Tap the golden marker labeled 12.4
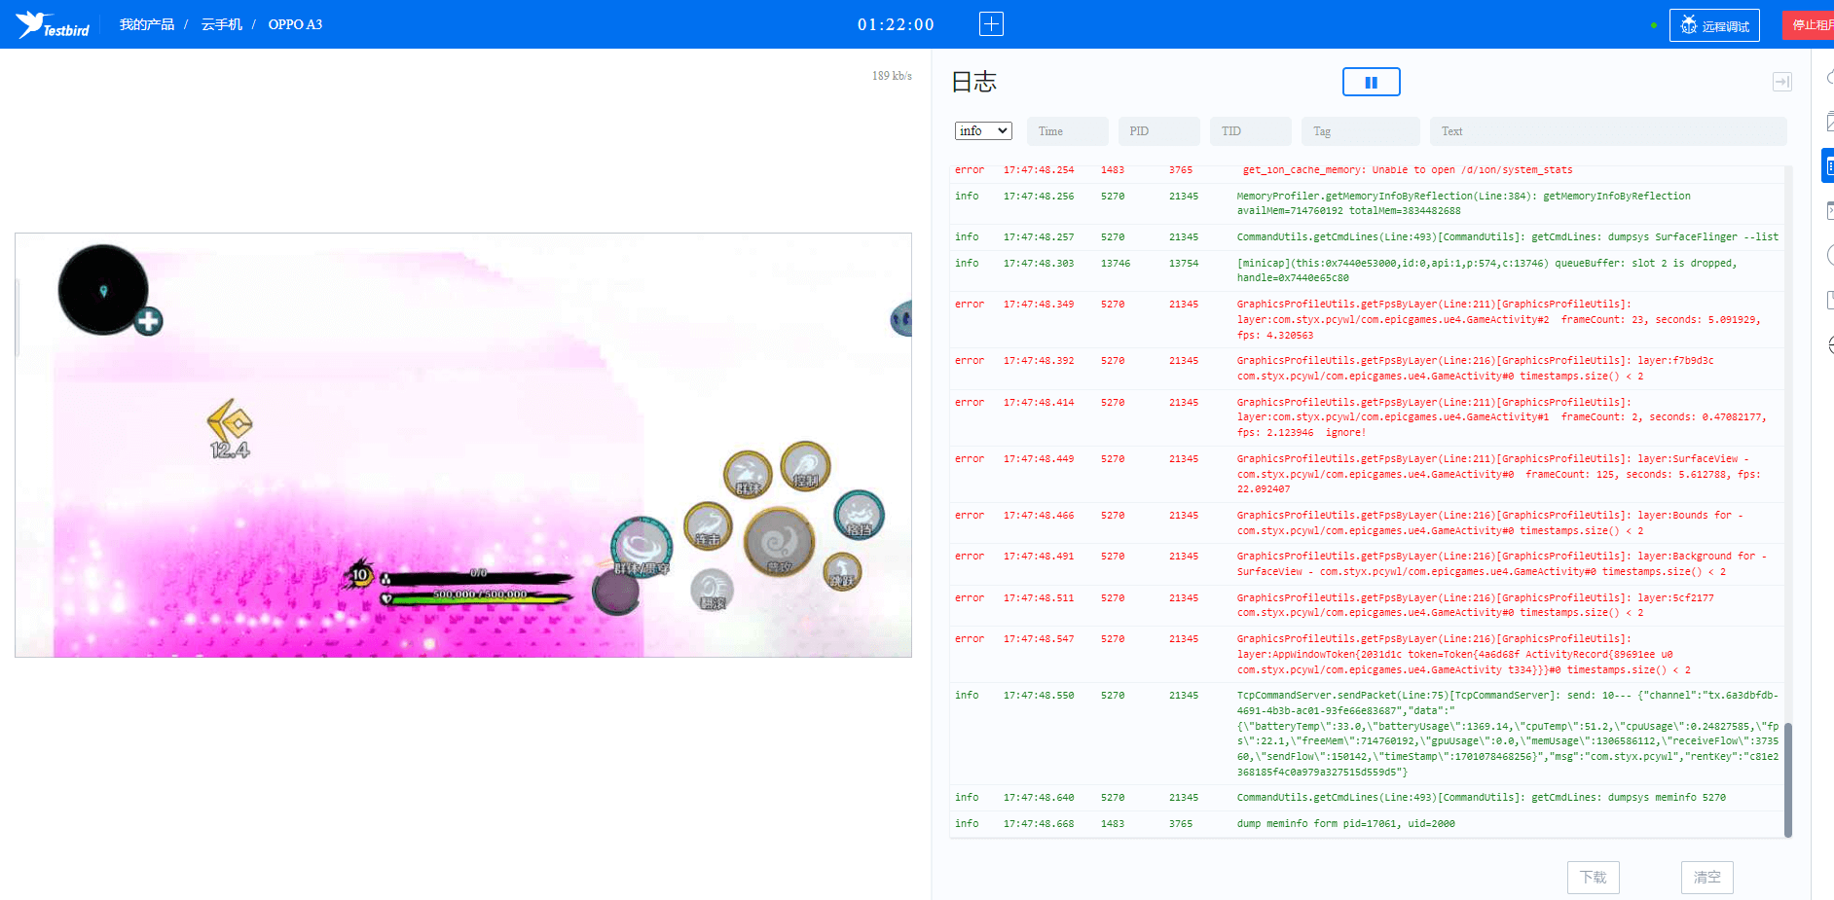 pos(230,428)
